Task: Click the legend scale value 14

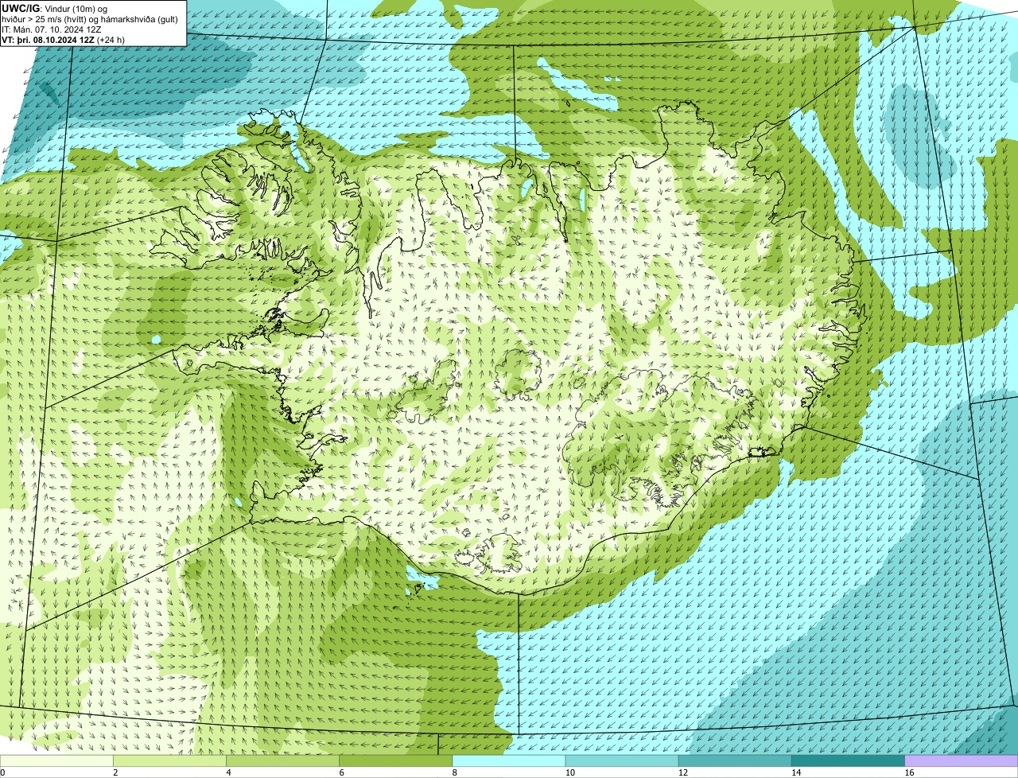Action: [795, 772]
